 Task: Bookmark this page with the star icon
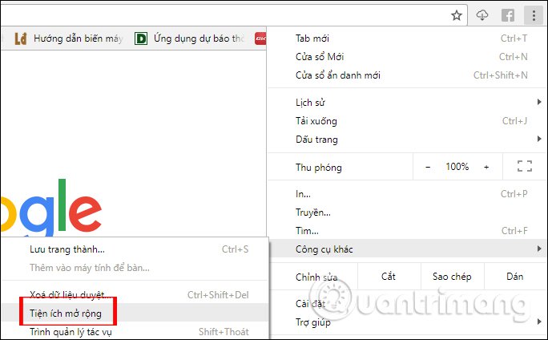tap(457, 15)
